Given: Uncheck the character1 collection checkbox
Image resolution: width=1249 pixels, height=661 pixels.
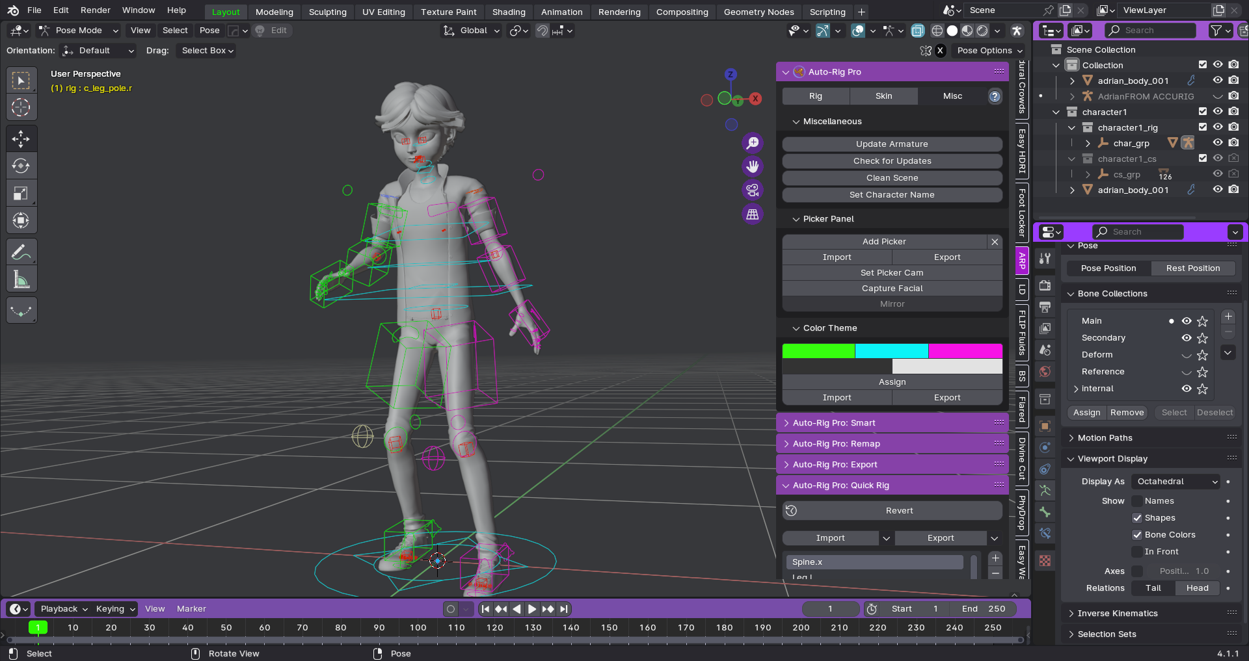Looking at the screenshot, I should point(1203,112).
